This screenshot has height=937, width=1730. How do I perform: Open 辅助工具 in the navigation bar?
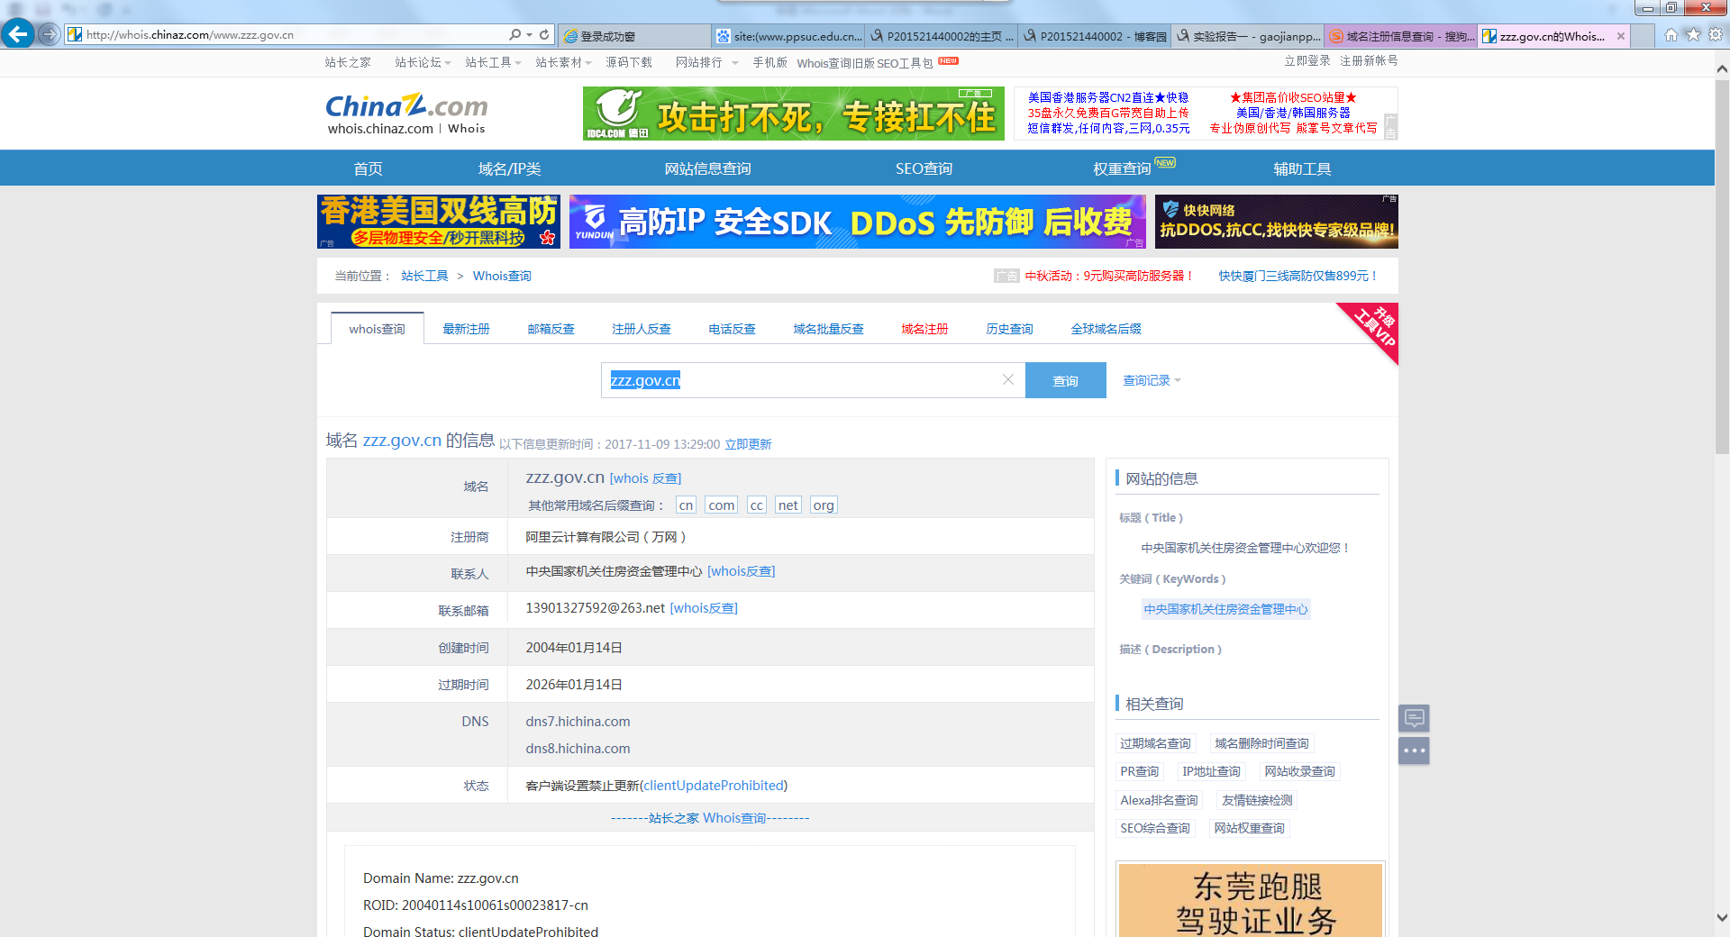(x=1302, y=168)
